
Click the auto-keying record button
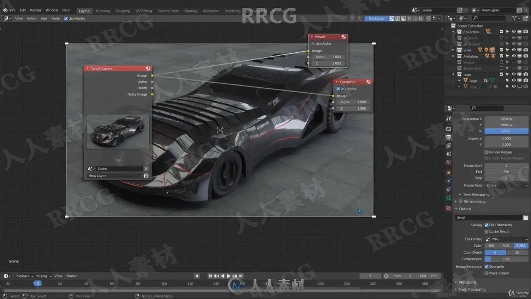pyautogui.click(x=197, y=276)
